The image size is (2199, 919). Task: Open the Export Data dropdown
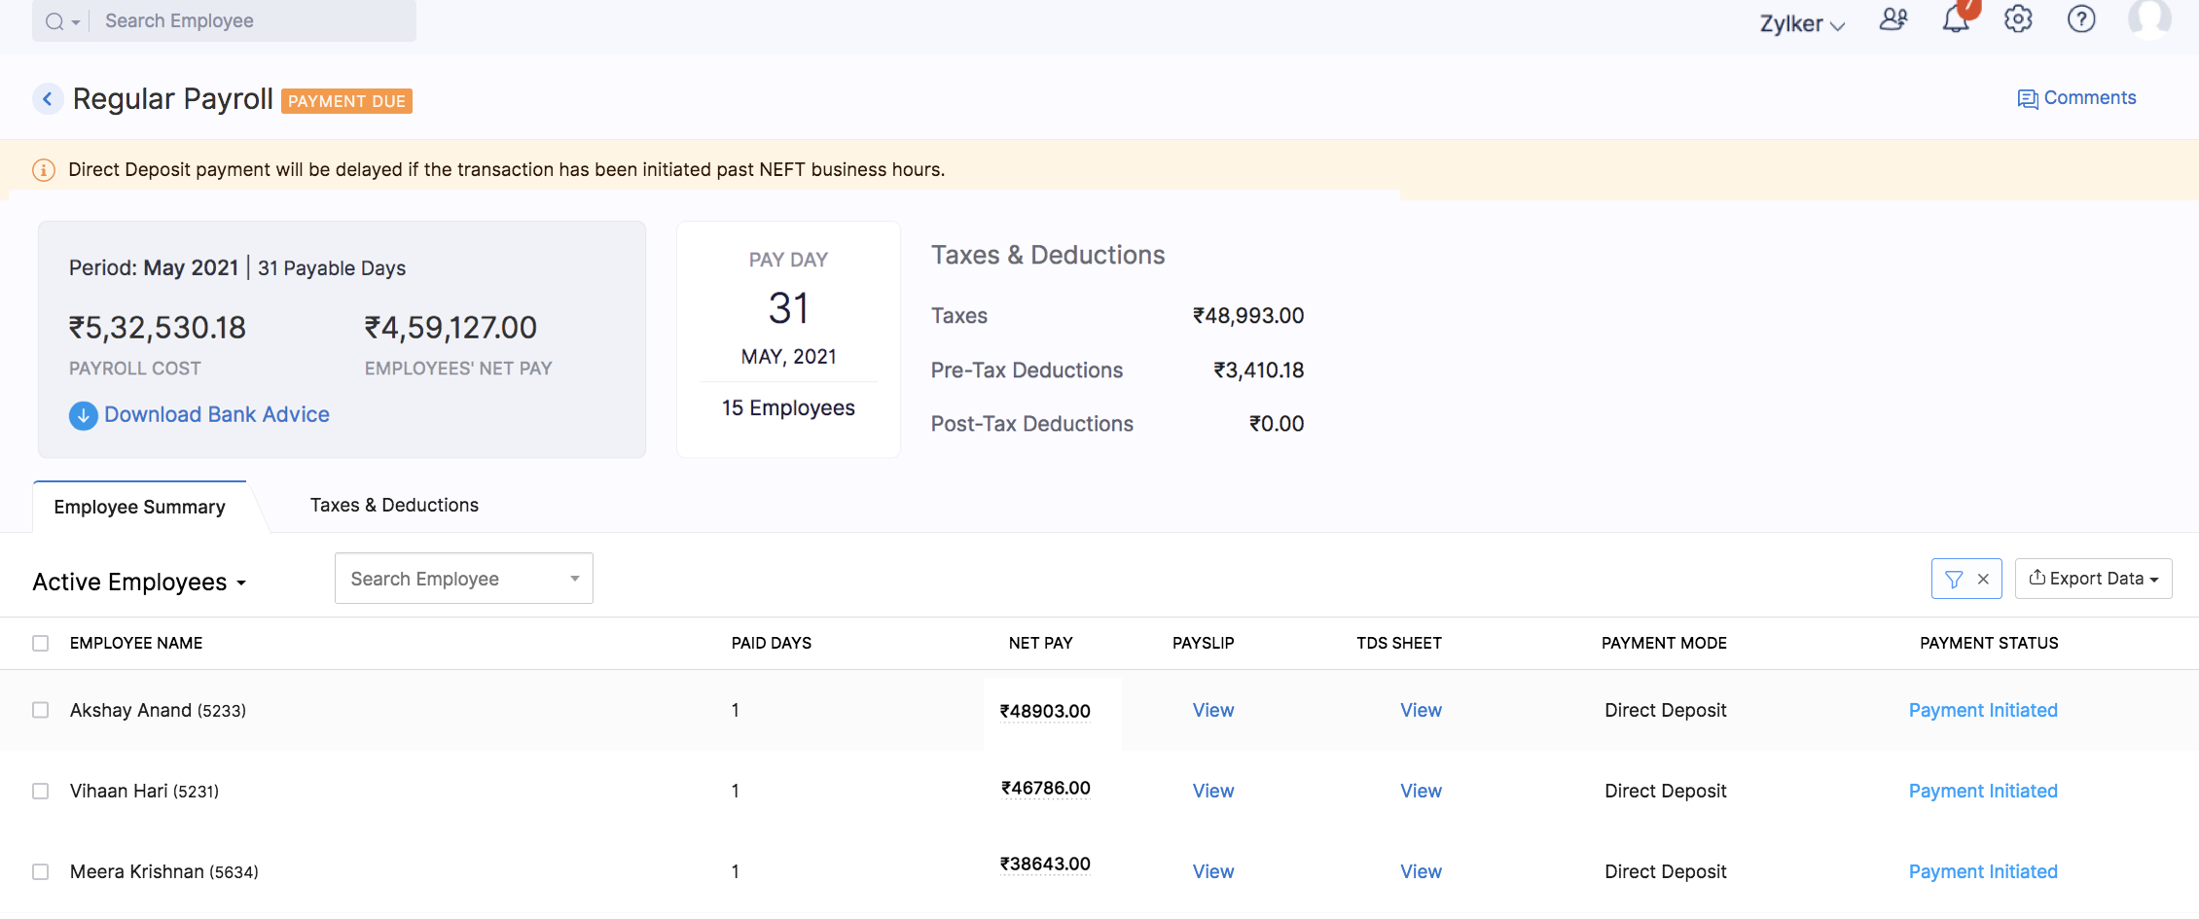pos(2093,579)
